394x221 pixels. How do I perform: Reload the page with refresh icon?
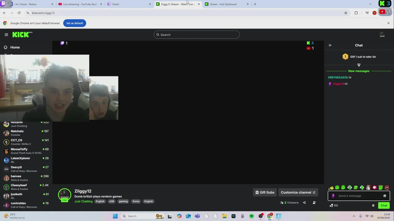pyautogui.click(x=19, y=13)
